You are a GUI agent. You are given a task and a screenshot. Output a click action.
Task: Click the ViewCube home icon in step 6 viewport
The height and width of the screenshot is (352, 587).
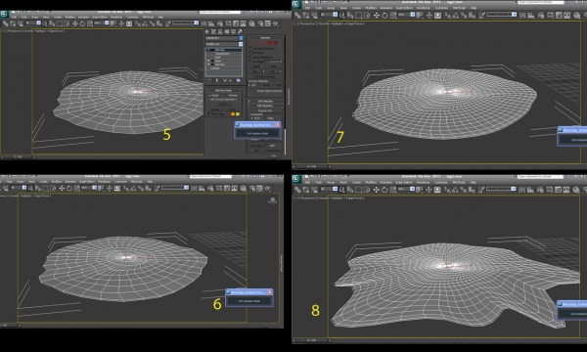click(273, 200)
